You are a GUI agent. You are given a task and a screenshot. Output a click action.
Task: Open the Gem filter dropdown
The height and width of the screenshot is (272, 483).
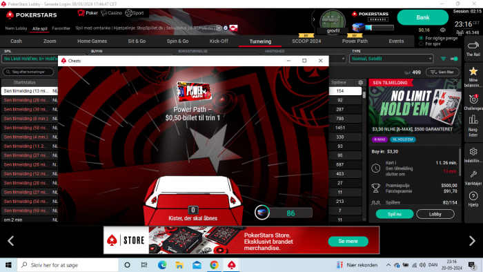coord(442,72)
